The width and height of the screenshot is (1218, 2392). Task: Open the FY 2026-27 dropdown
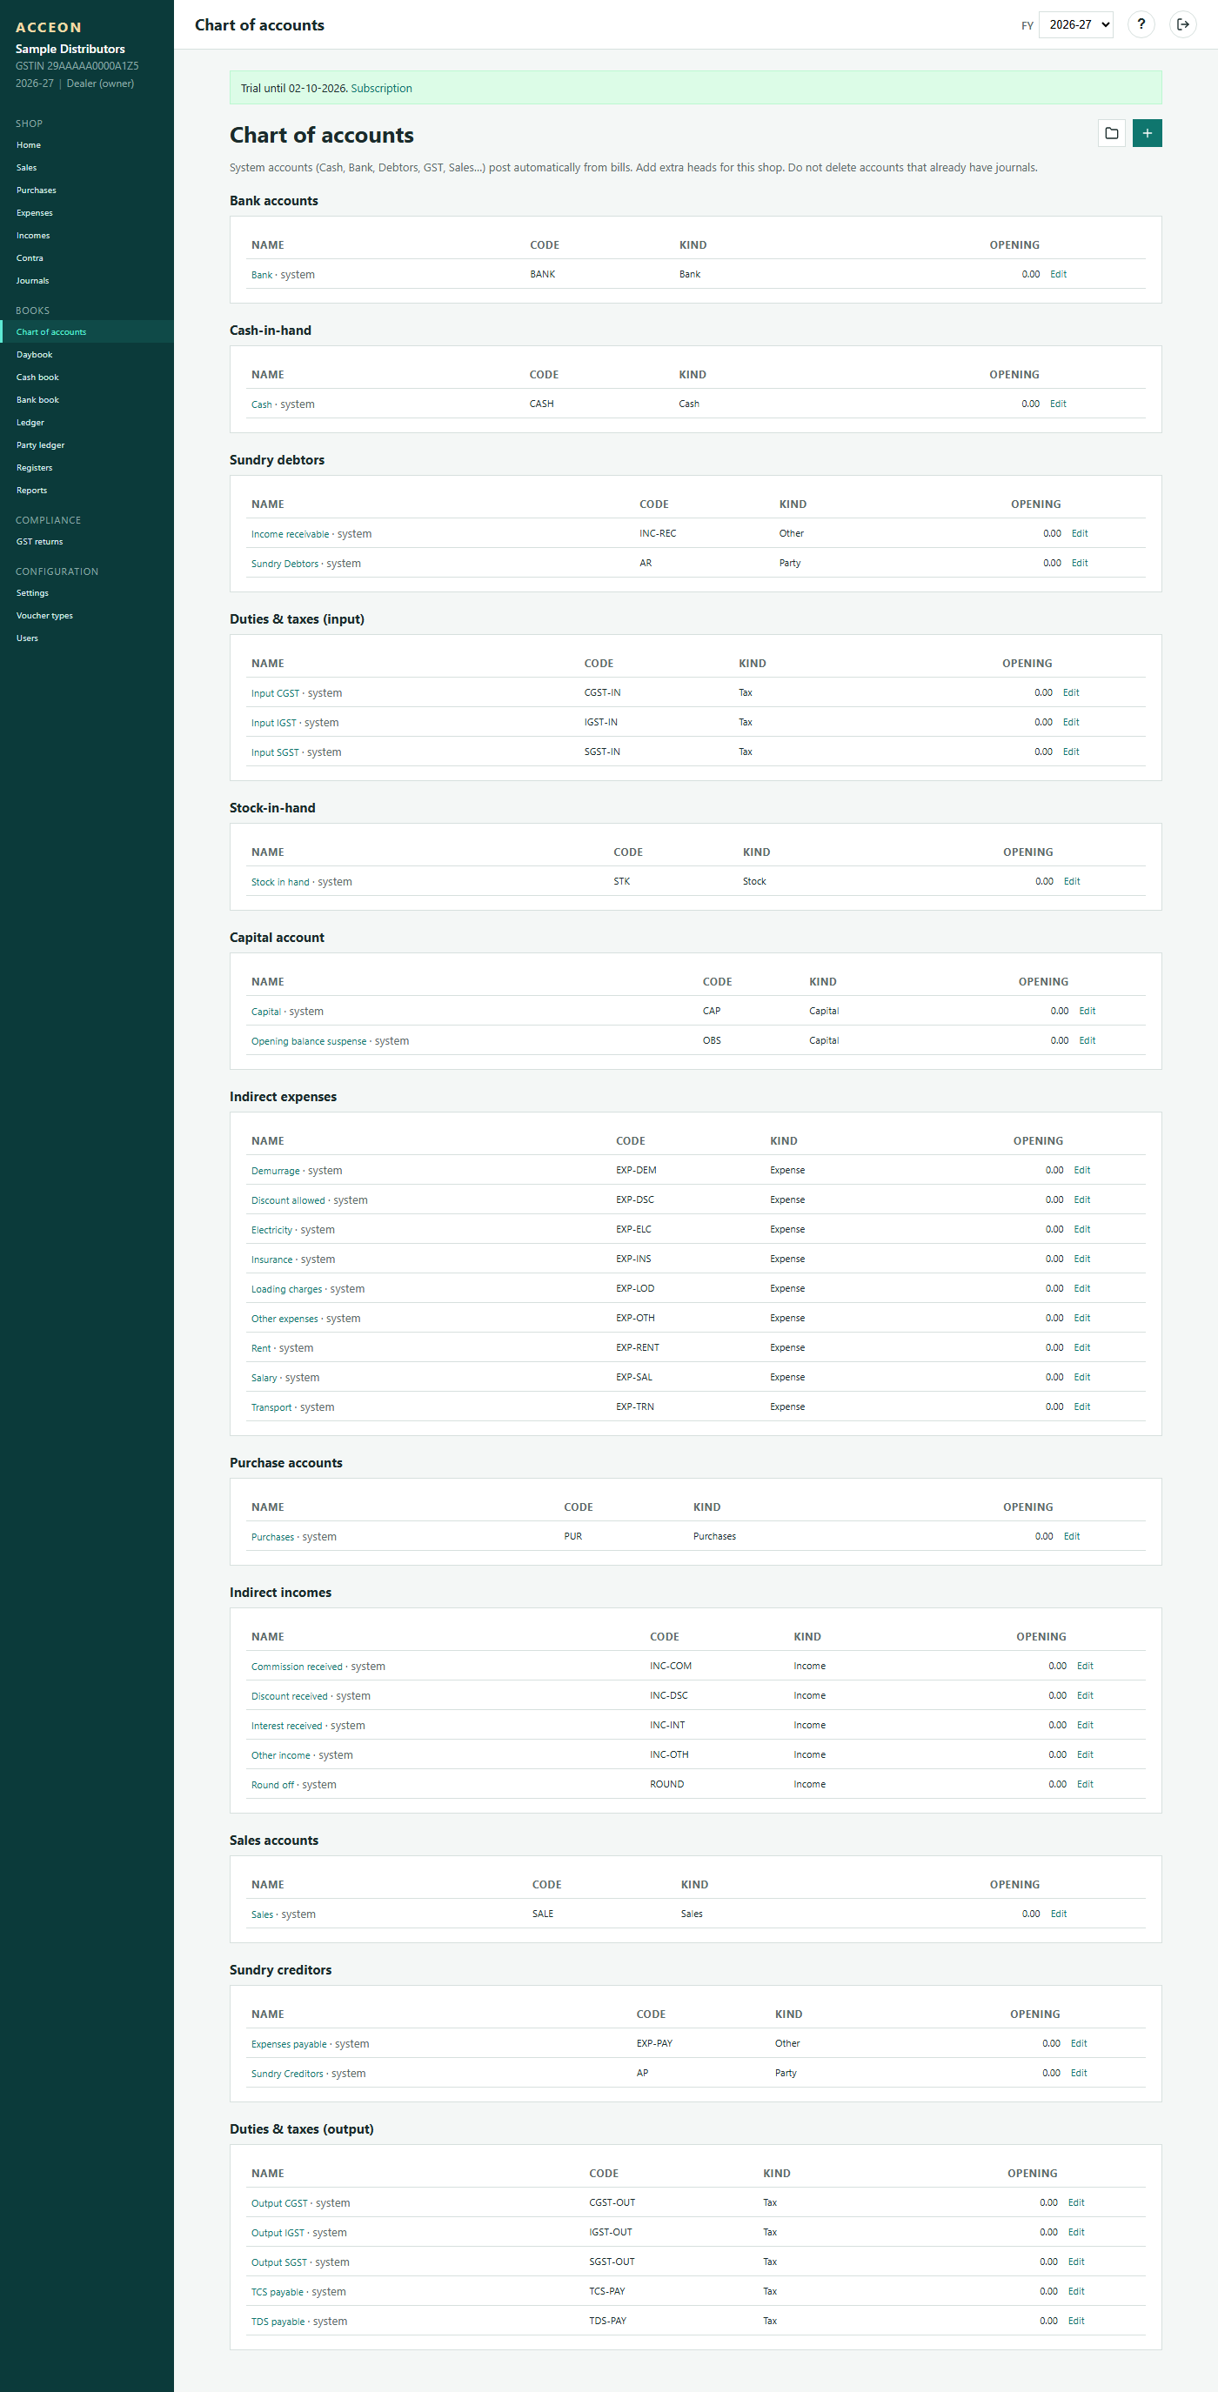[x=1076, y=24]
